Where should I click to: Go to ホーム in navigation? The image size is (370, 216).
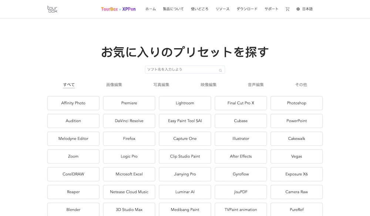coord(150,9)
